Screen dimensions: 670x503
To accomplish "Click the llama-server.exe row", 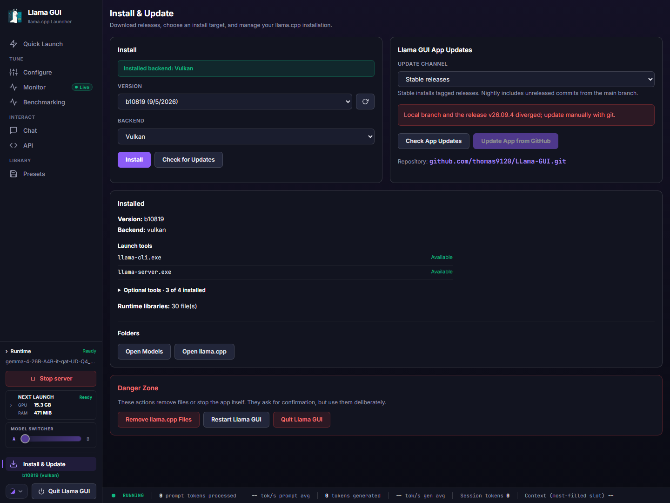I will (285, 272).
